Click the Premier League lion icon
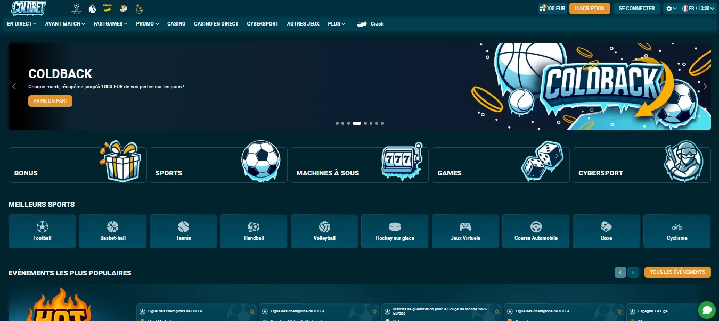This screenshot has width=719, height=321. click(x=92, y=9)
